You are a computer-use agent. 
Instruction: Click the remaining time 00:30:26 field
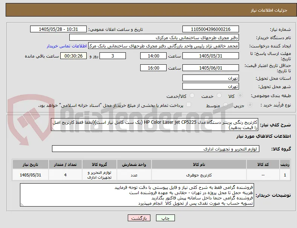73,56
